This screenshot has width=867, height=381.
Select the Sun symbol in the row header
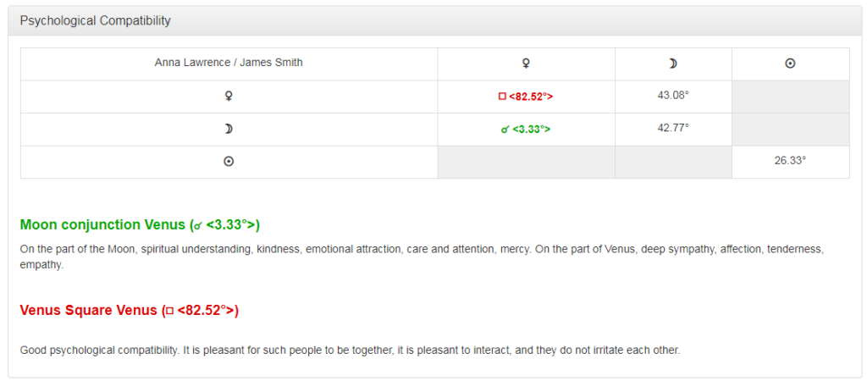pos(229,162)
